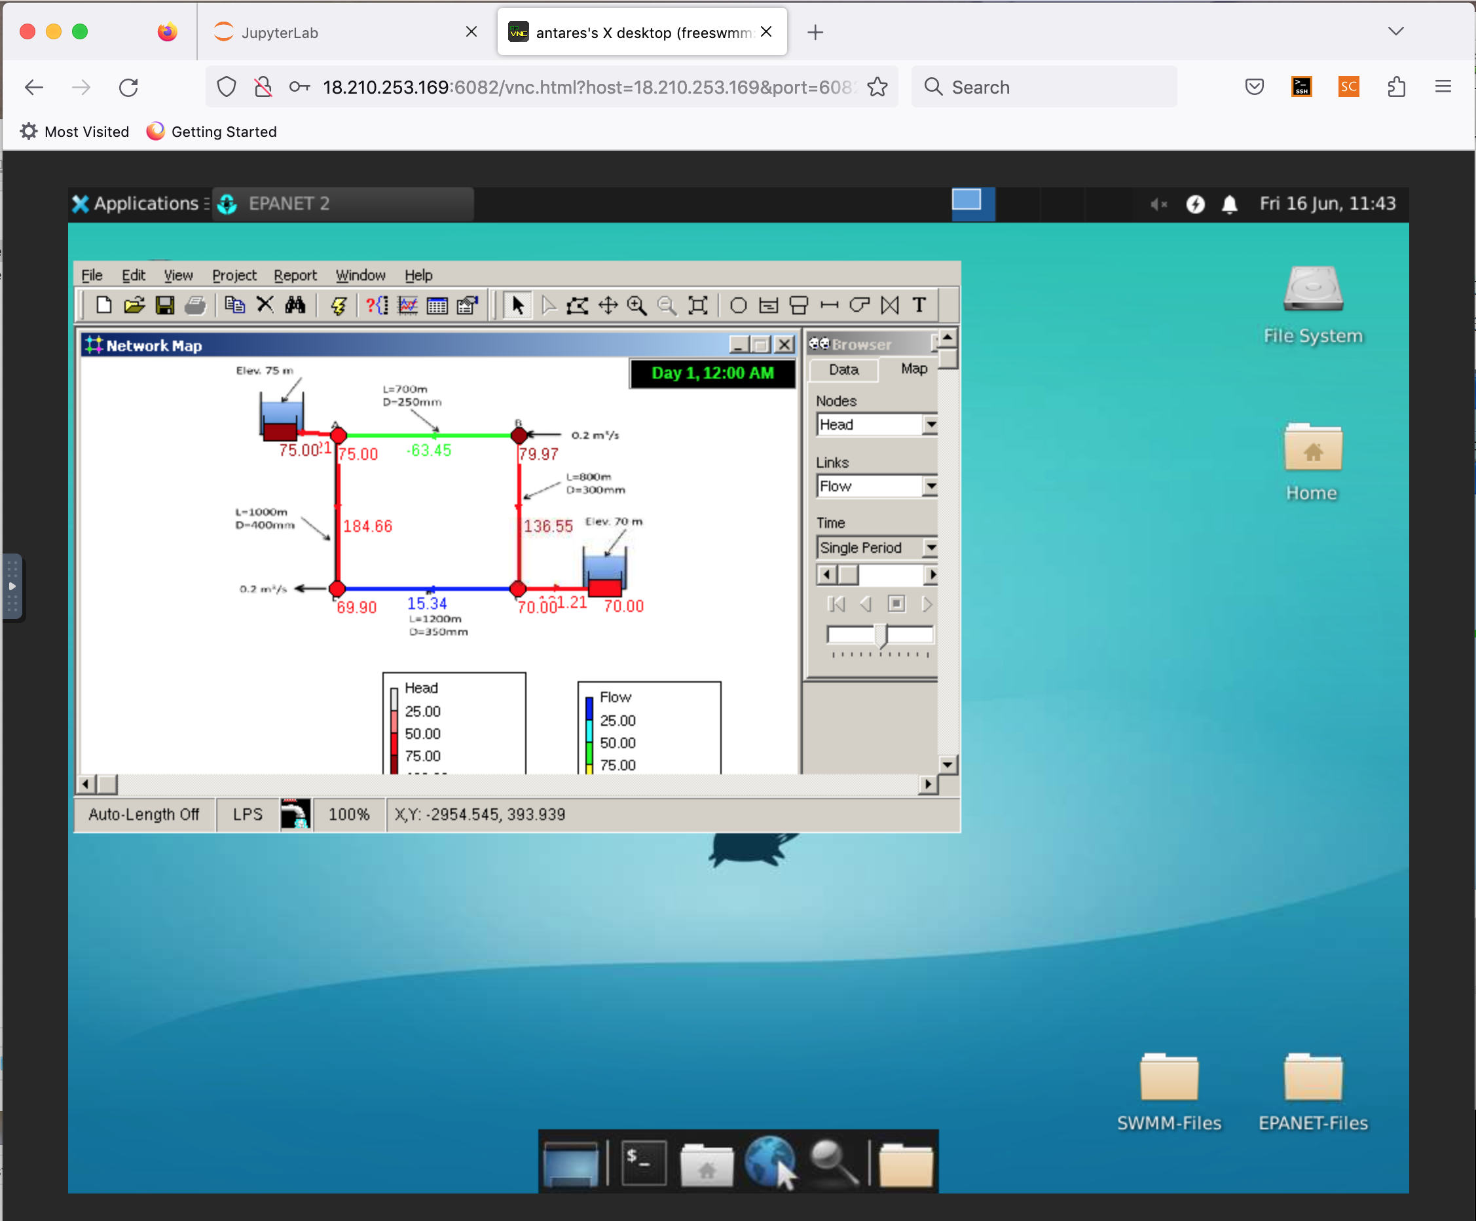Toggle the Auto-Length Off status panel
The height and width of the screenshot is (1221, 1476).
pos(144,815)
